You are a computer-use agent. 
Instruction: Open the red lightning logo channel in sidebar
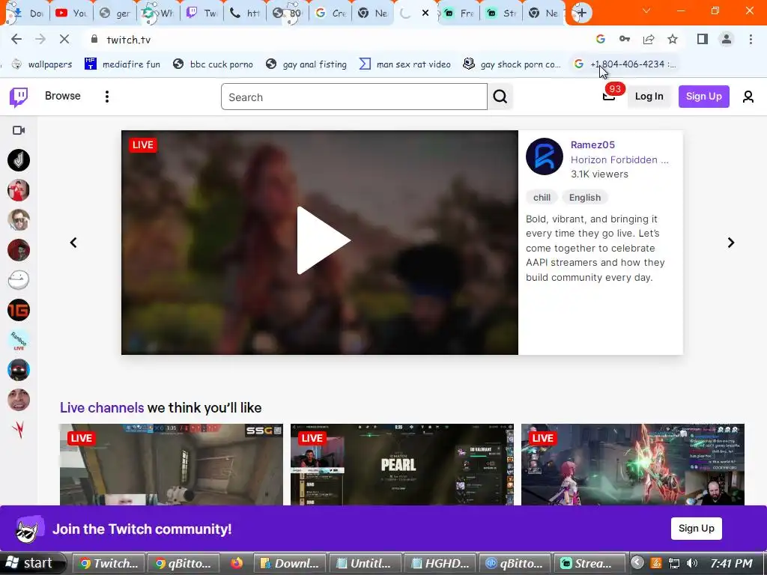click(x=19, y=430)
